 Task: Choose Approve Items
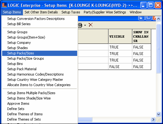pos(40,103)
